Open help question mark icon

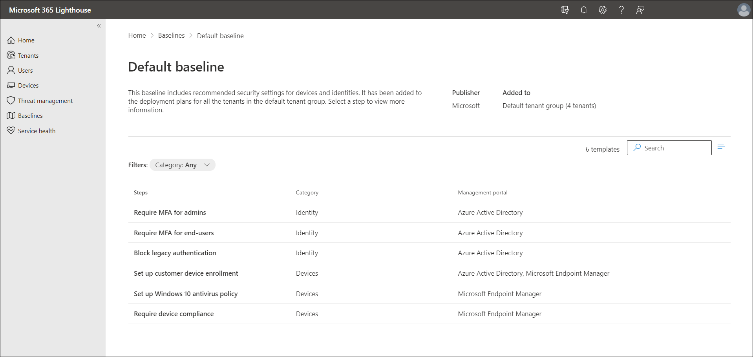tap(621, 10)
